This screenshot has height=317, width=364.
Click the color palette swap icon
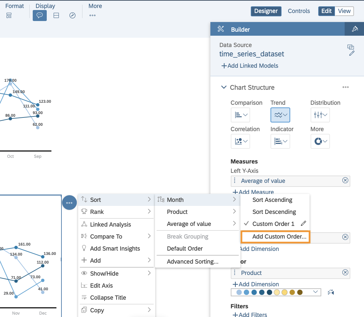click(331, 293)
